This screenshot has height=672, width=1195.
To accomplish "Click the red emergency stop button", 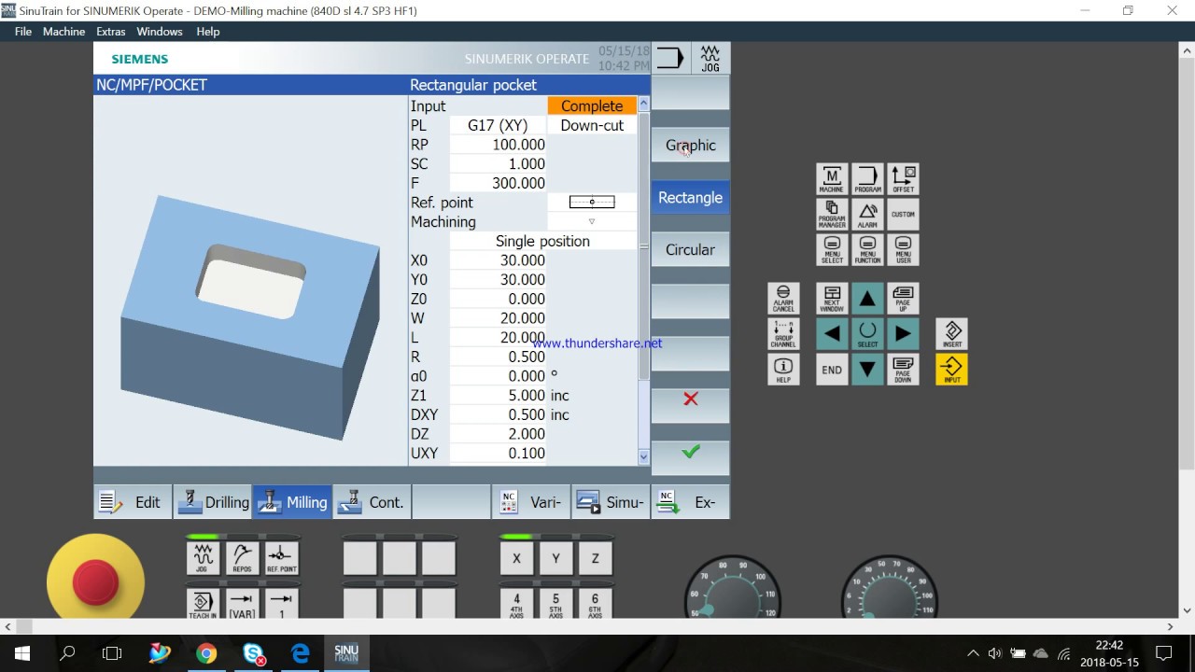I will coord(95,581).
